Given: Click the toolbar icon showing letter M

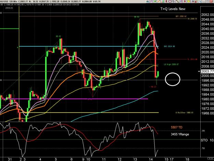Looking at the screenshot, I should (x=192, y=1).
